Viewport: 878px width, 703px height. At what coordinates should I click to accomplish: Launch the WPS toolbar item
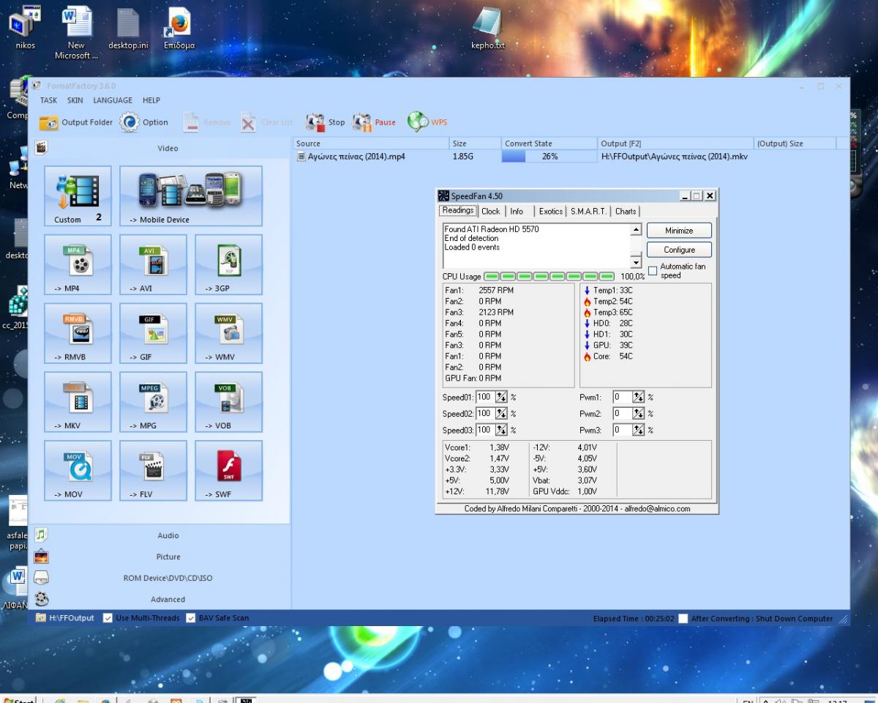point(427,122)
